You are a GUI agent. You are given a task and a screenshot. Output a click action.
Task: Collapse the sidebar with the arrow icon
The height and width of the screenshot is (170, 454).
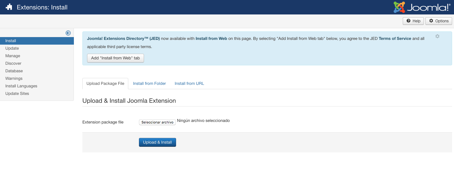pos(68,33)
